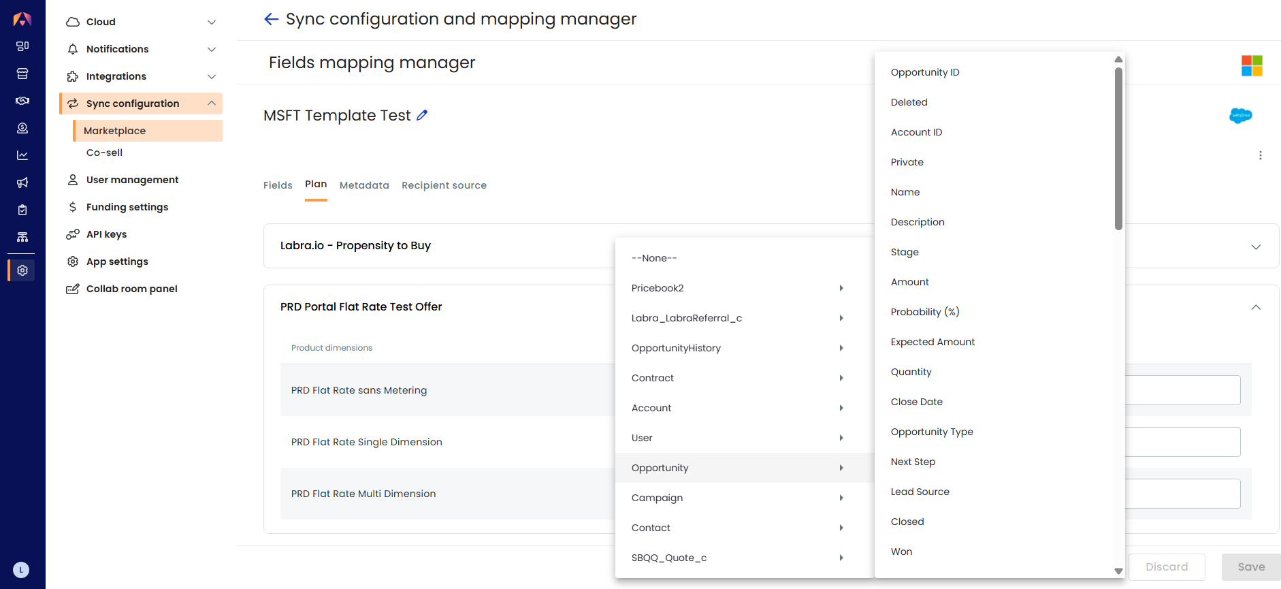Click the Discard button

click(1167, 567)
